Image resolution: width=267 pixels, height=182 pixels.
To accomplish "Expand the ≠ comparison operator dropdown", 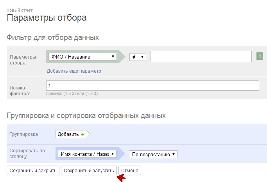I will [x=138, y=57].
